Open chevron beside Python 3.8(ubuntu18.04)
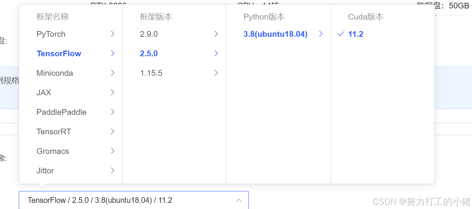This screenshot has height=209, width=472. pyautogui.click(x=321, y=34)
